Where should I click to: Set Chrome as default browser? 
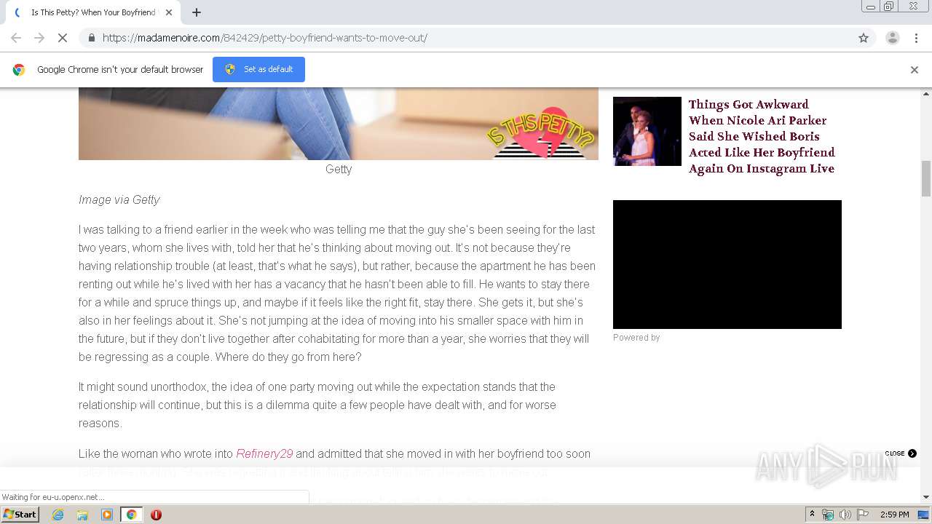(x=258, y=69)
